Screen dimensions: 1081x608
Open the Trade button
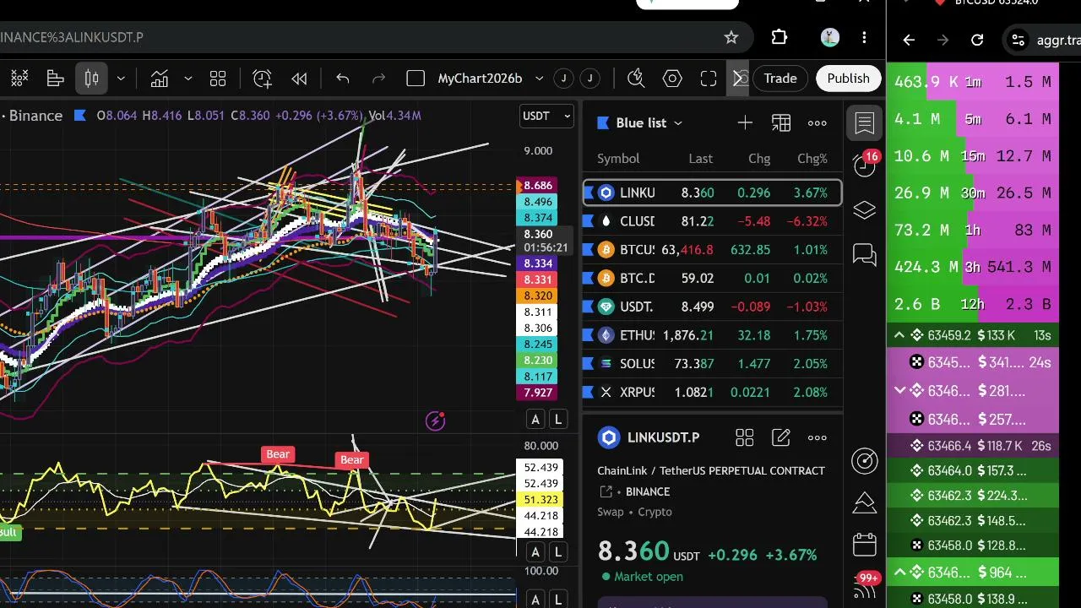(780, 79)
